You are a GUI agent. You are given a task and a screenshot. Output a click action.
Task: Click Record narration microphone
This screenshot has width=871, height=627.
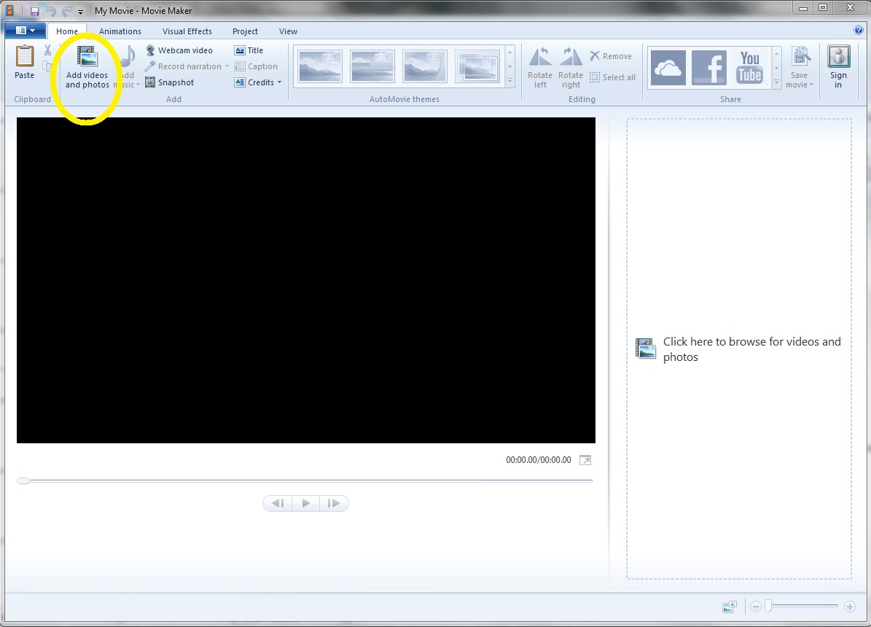click(x=183, y=66)
